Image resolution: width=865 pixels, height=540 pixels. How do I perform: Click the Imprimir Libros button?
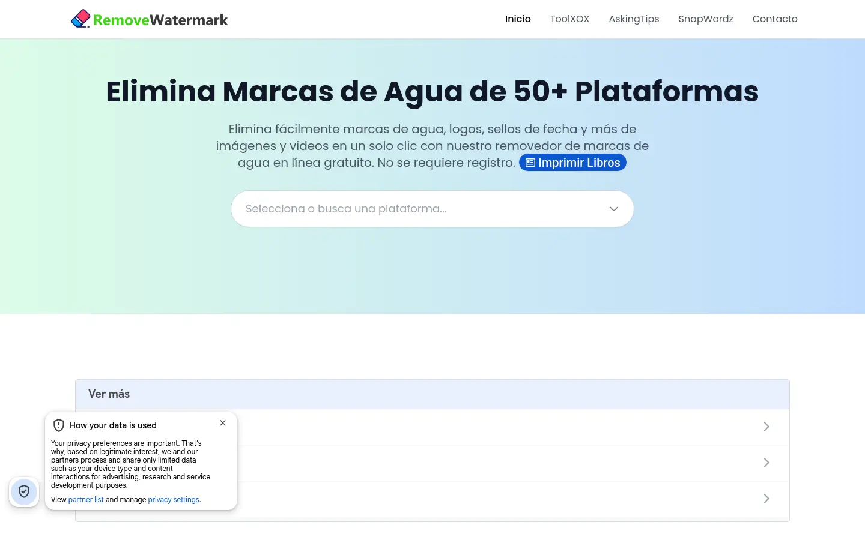572,163
